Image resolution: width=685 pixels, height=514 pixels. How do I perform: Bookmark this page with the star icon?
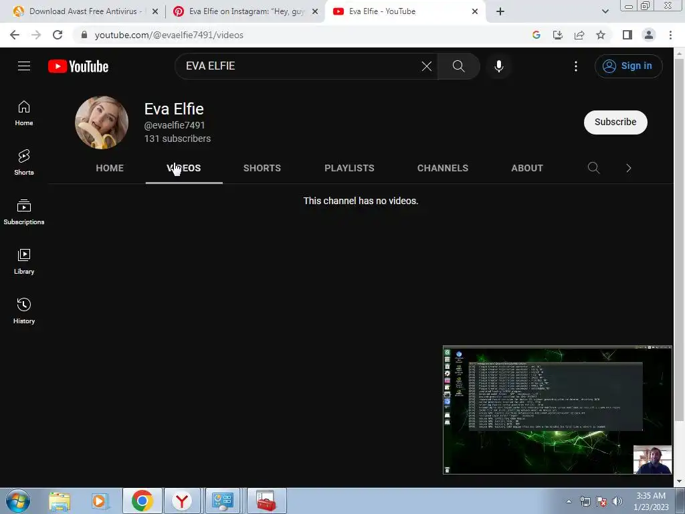pyautogui.click(x=601, y=35)
